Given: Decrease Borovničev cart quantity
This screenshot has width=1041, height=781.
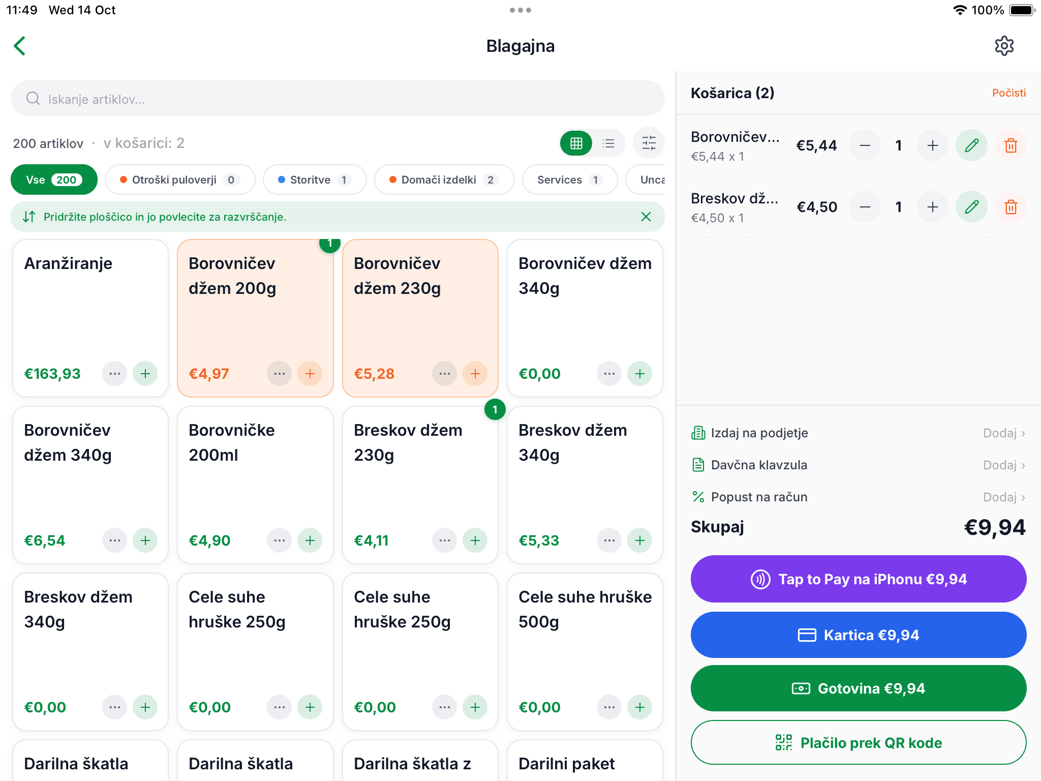Looking at the screenshot, I should (x=865, y=145).
